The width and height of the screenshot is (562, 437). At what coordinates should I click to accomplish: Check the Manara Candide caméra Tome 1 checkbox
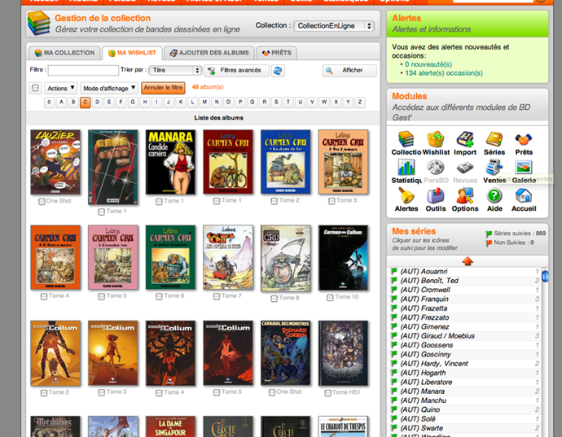[x=159, y=202]
